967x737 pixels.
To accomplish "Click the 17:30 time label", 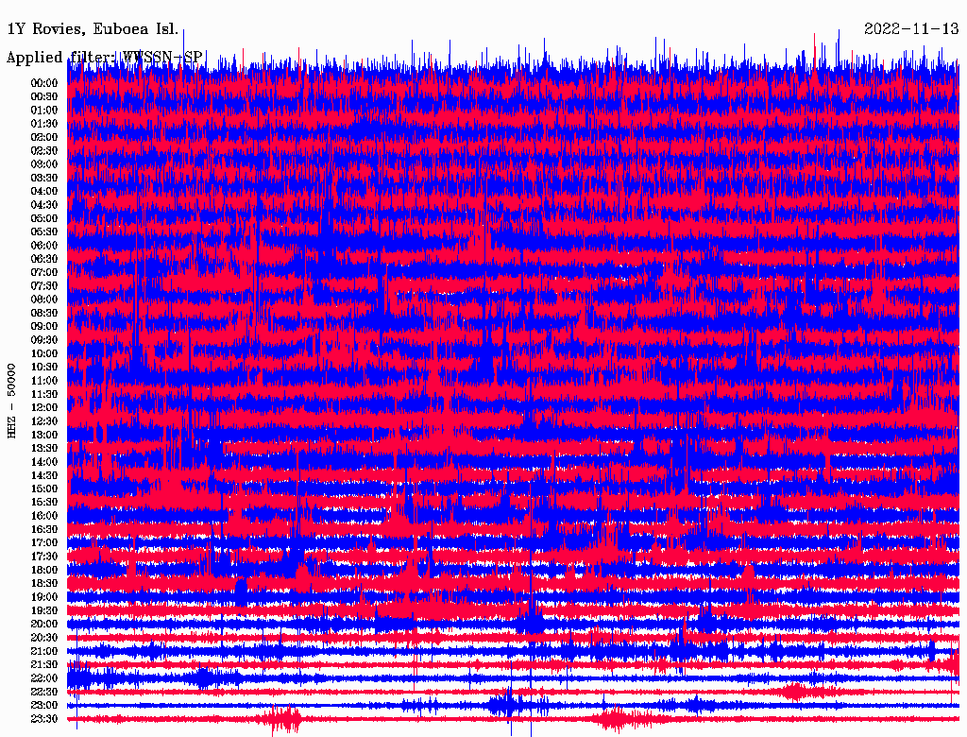I will pyautogui.click(x=44, y=557).
